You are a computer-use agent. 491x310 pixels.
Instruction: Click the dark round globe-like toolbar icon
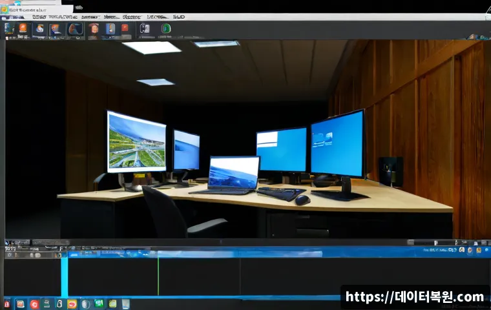(x=76, y=29)
